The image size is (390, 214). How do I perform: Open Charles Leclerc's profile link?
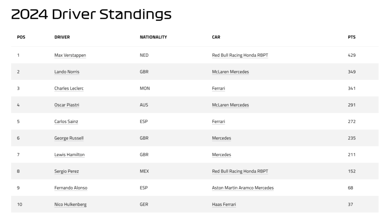[69, 88]
